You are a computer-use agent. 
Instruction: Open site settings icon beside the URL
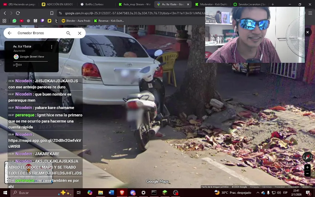click(60, 13)
